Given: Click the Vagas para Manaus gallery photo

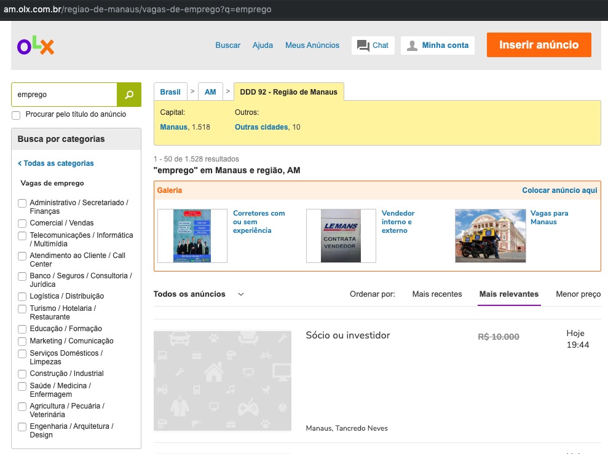Looking at the screenshot, I should [490, 236].
